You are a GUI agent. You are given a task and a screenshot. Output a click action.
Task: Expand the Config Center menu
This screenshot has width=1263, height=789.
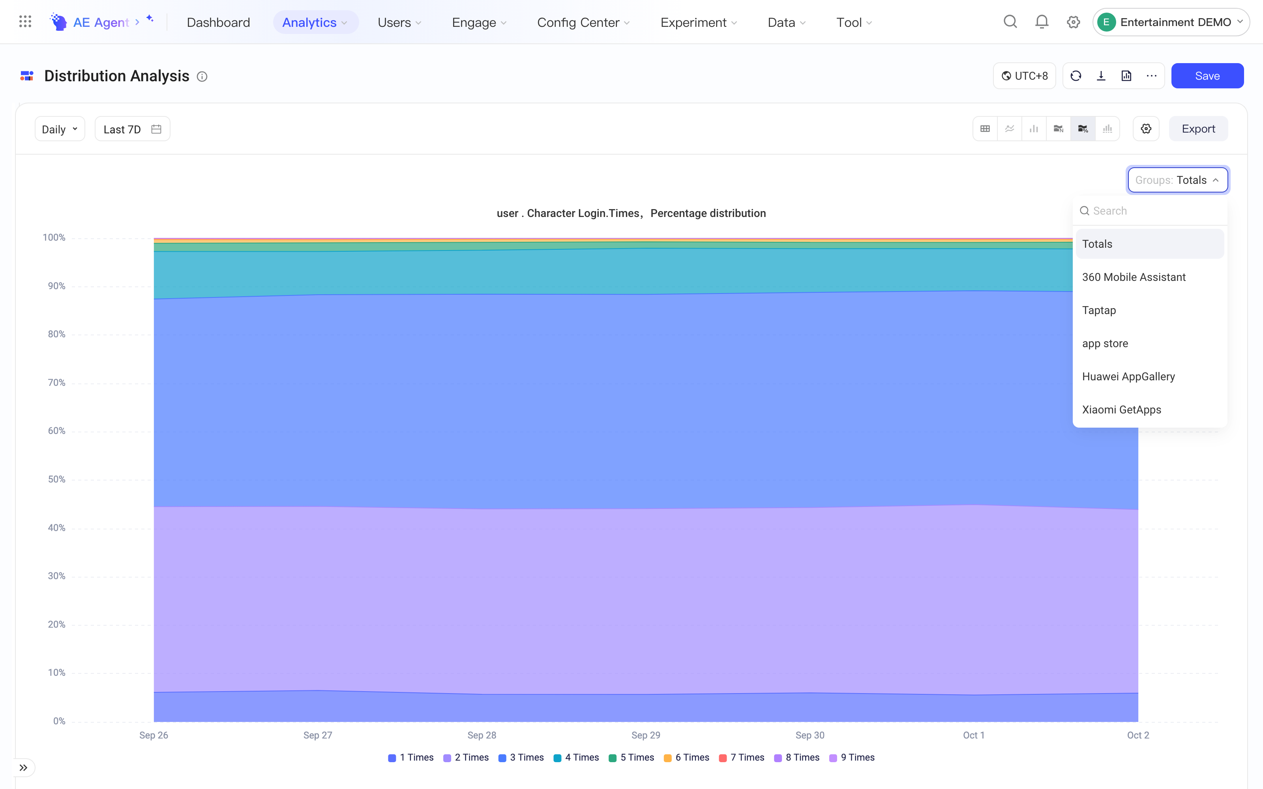(583, 22)
